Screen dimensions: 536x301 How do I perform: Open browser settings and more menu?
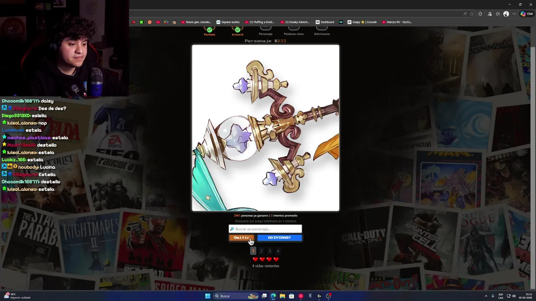tap(514, 14)
